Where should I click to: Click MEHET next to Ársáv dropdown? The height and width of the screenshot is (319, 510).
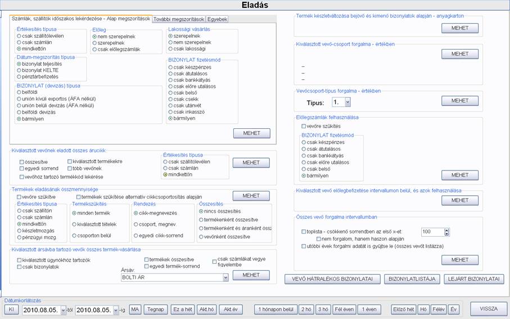(251, 275)
